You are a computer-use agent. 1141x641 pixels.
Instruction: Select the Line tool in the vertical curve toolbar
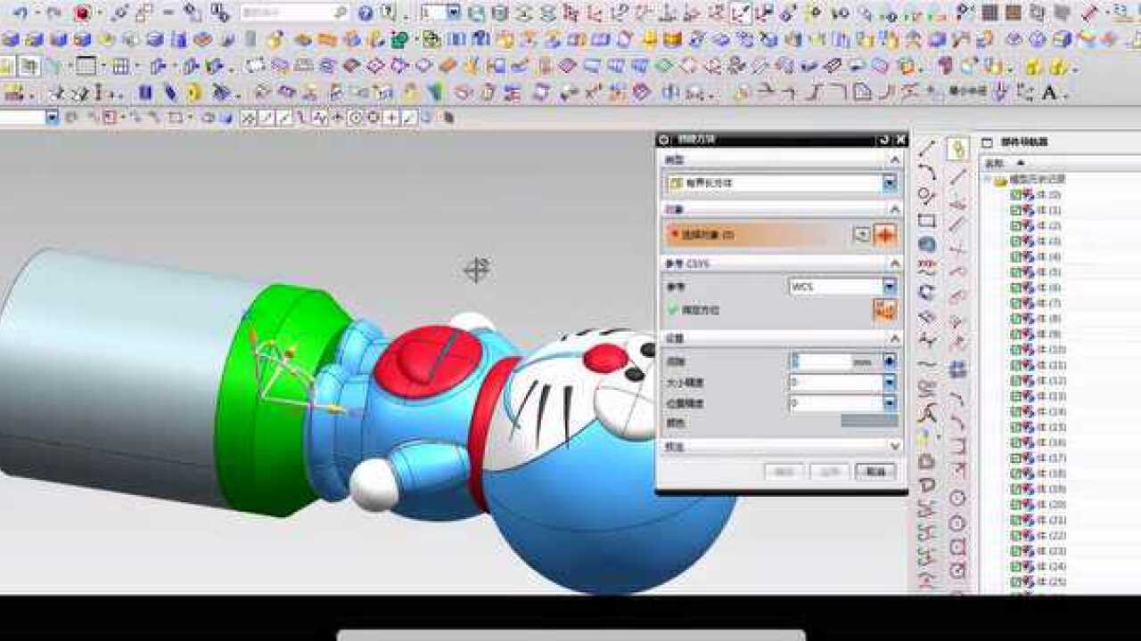click(927, 149)
